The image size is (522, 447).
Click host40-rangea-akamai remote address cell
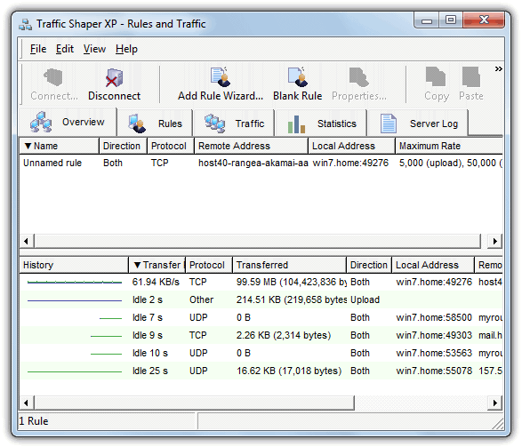pyautogui.click(x=253, y=163)
